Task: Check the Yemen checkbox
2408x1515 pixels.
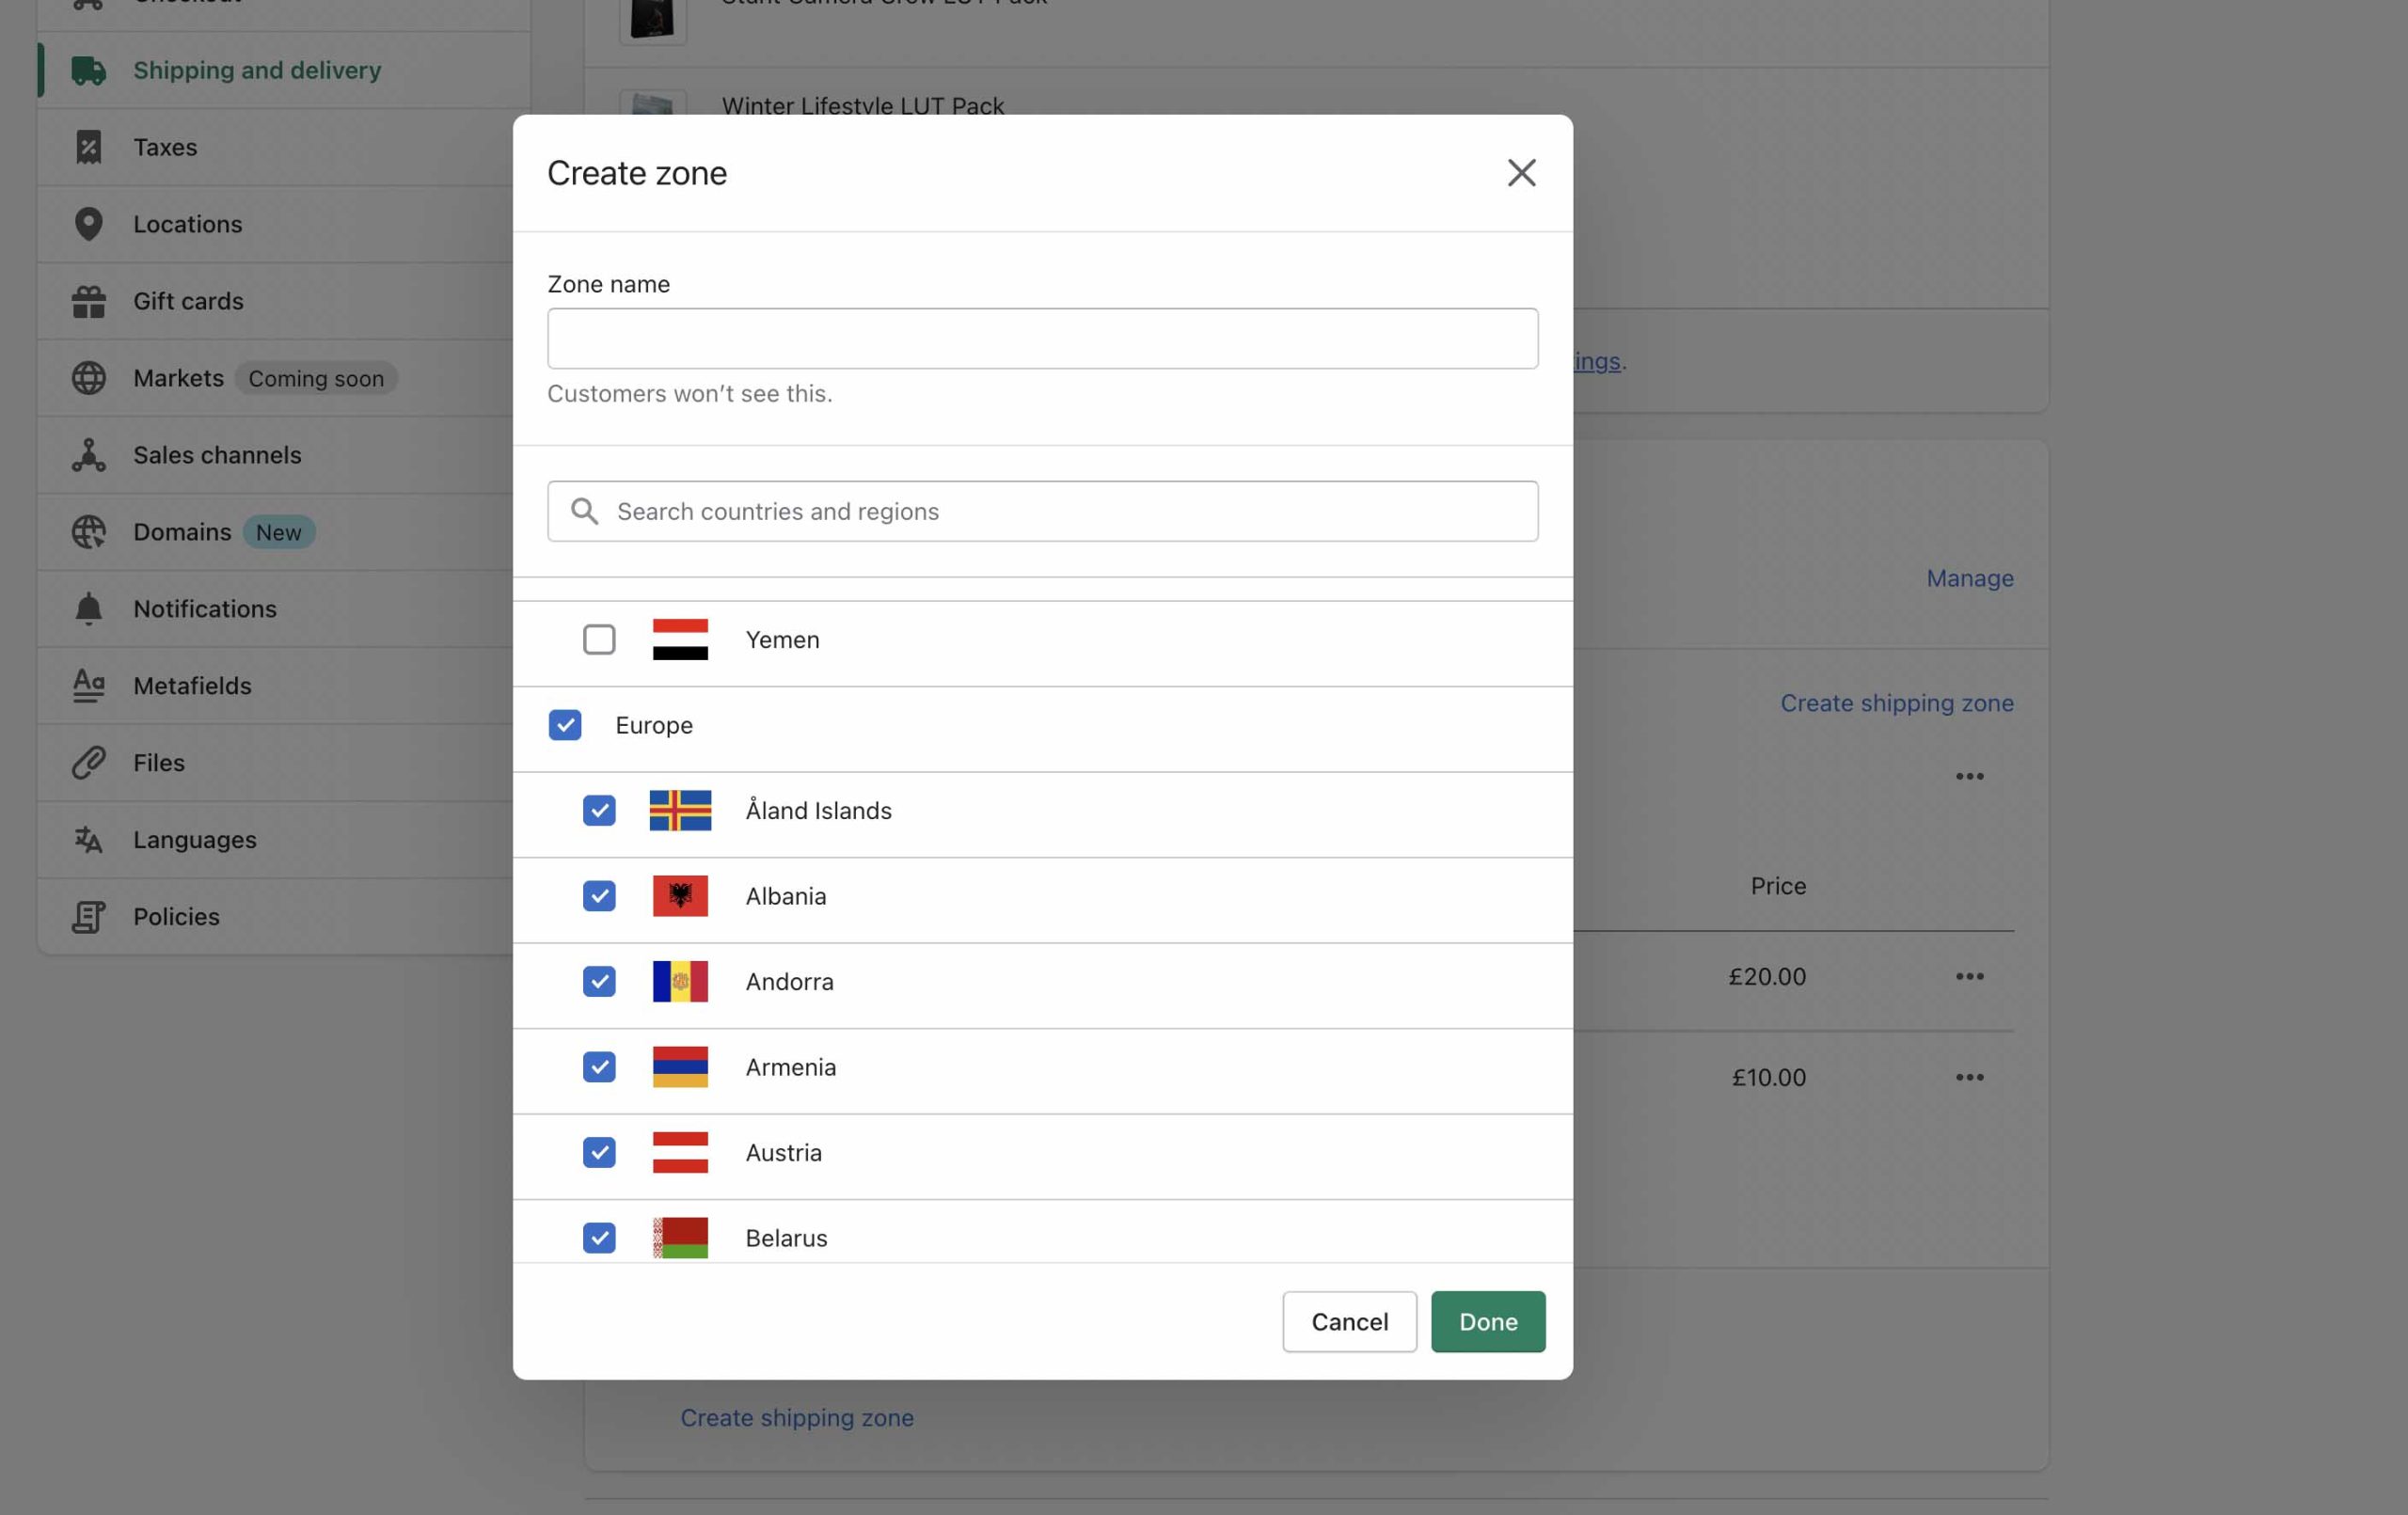Action: coord(599,640)
